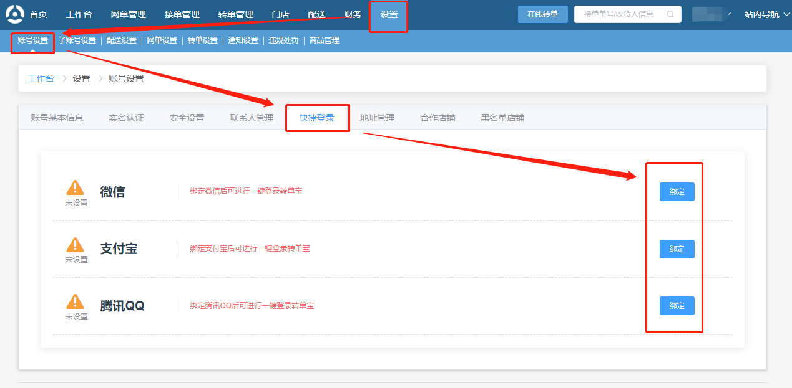Select 网单设置 in the submenu
This screenshot has width=792, height=388.
pyautogui.click(x=162, y=40)
